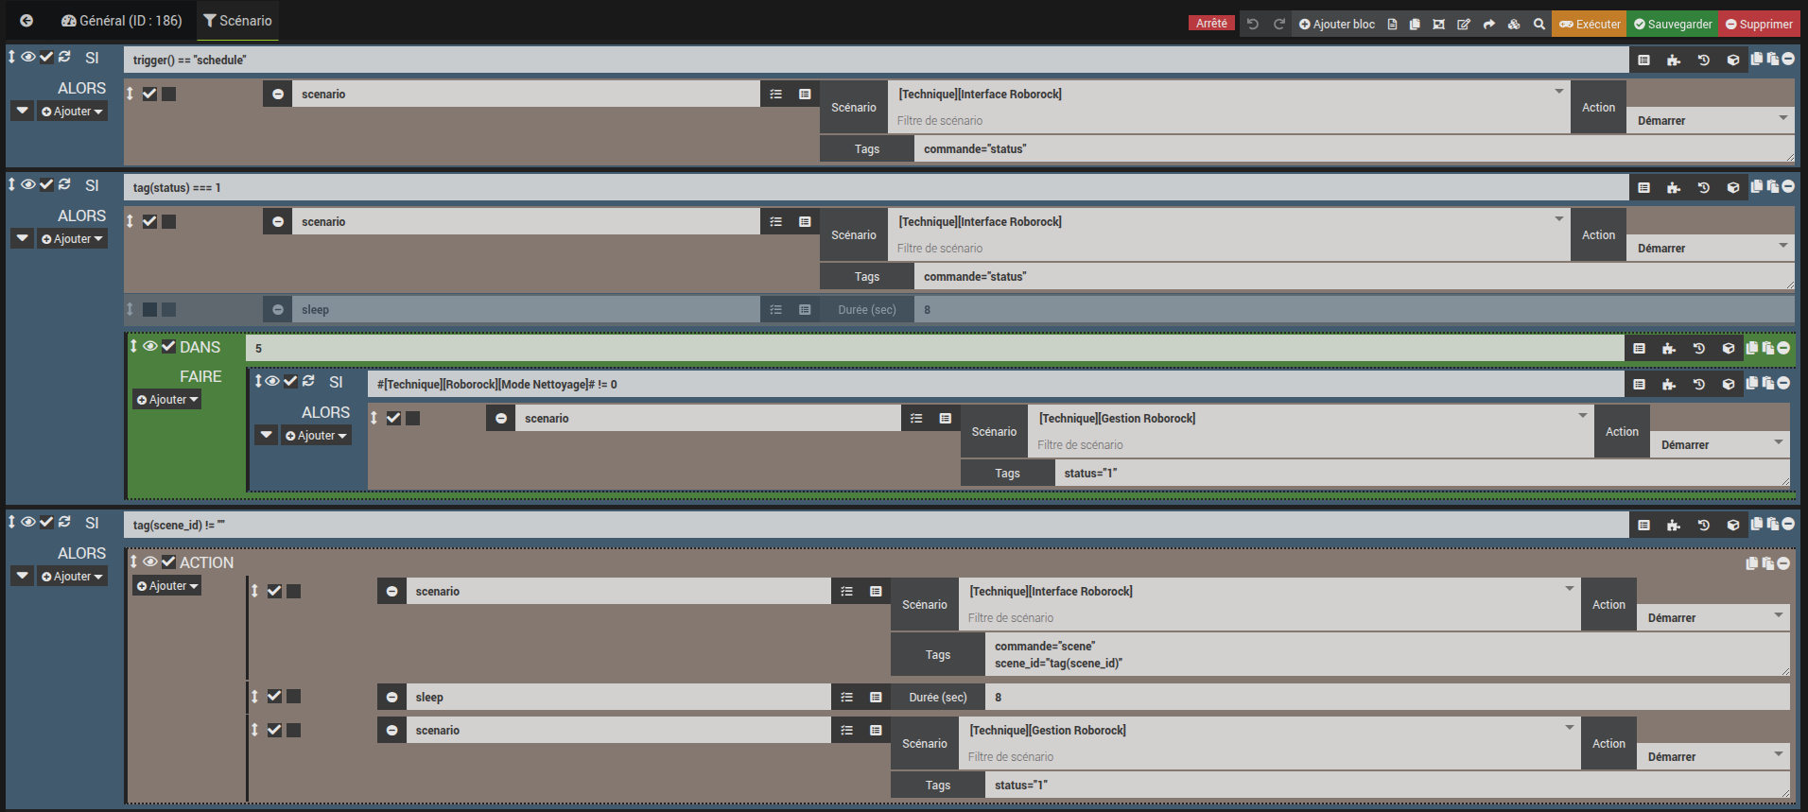1808x812 pixels.
Task: Remove the tag(scene_id) SI block
Action: click(x=1788, y=524)
